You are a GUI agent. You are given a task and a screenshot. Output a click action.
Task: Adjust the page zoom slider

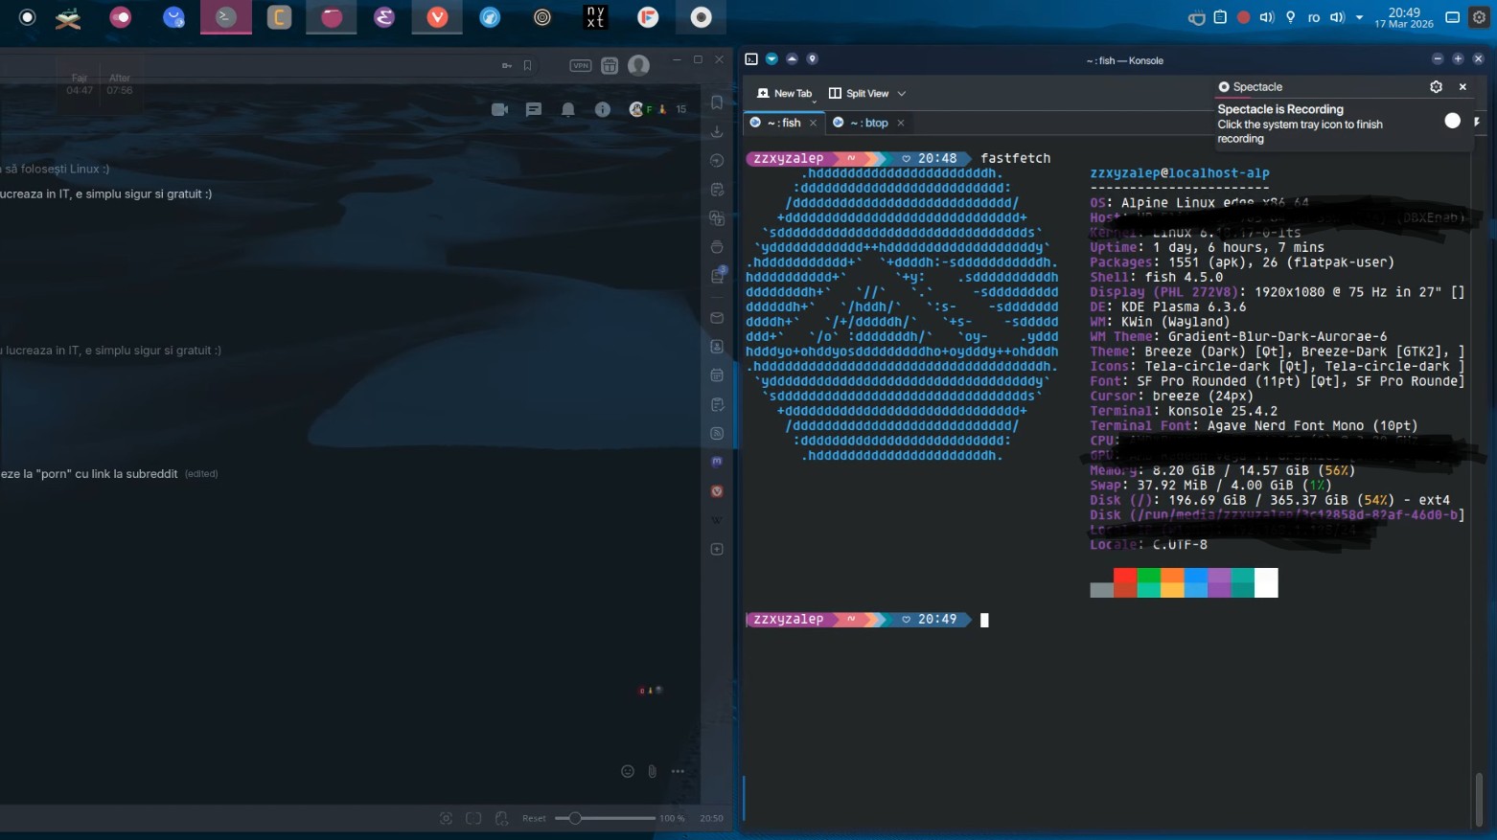point(575,818)
